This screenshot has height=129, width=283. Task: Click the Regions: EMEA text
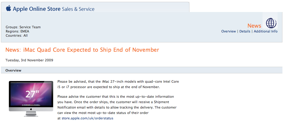(17, 31)
